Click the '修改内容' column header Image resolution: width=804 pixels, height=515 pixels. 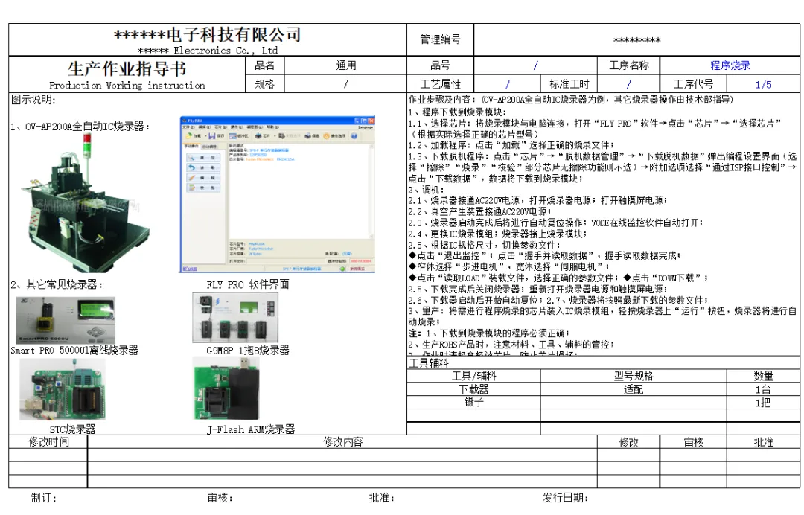342,442
